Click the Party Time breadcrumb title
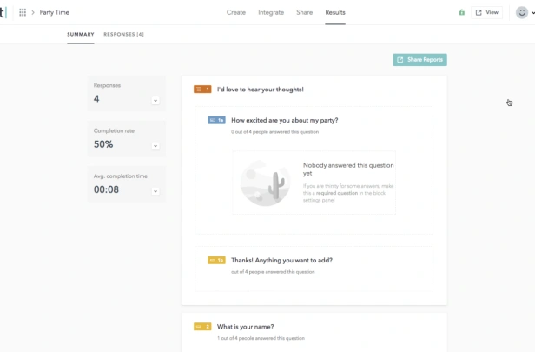 (54, 12)
